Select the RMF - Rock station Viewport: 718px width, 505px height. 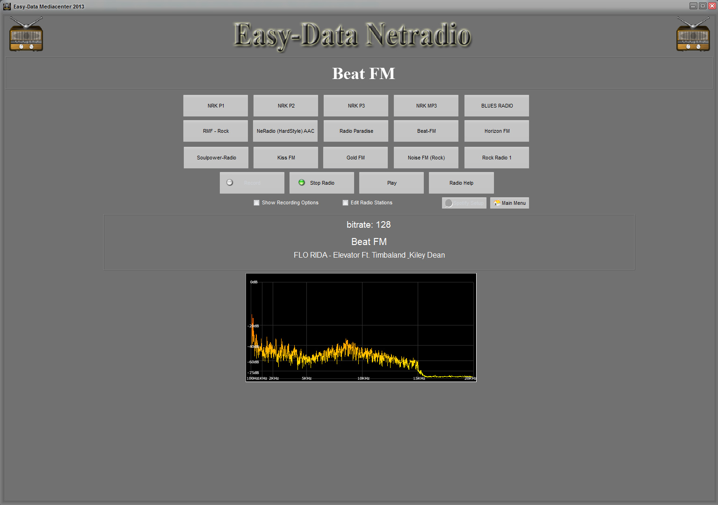point(216,131)
